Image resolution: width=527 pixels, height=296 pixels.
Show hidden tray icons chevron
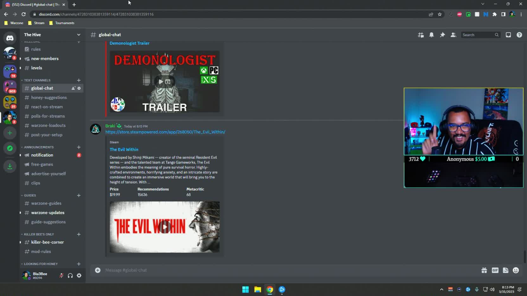click(x=441, y=289)
